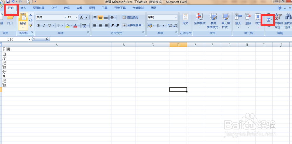Image resolution: width=292 pixels, height=144 pixels.
Task: Click the Delete cells (删除) icon
Action: (x=248, y=17)
